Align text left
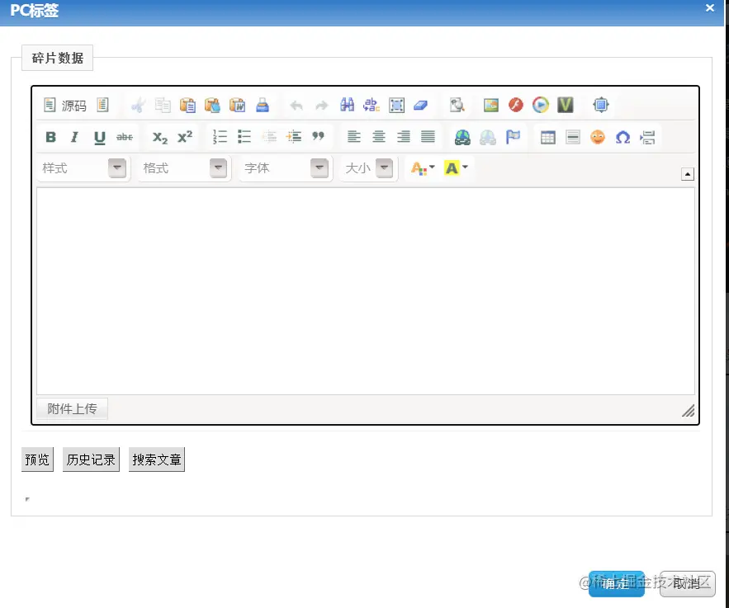The height and width of the screenshot is (608, 729). [x=354, y=137]
